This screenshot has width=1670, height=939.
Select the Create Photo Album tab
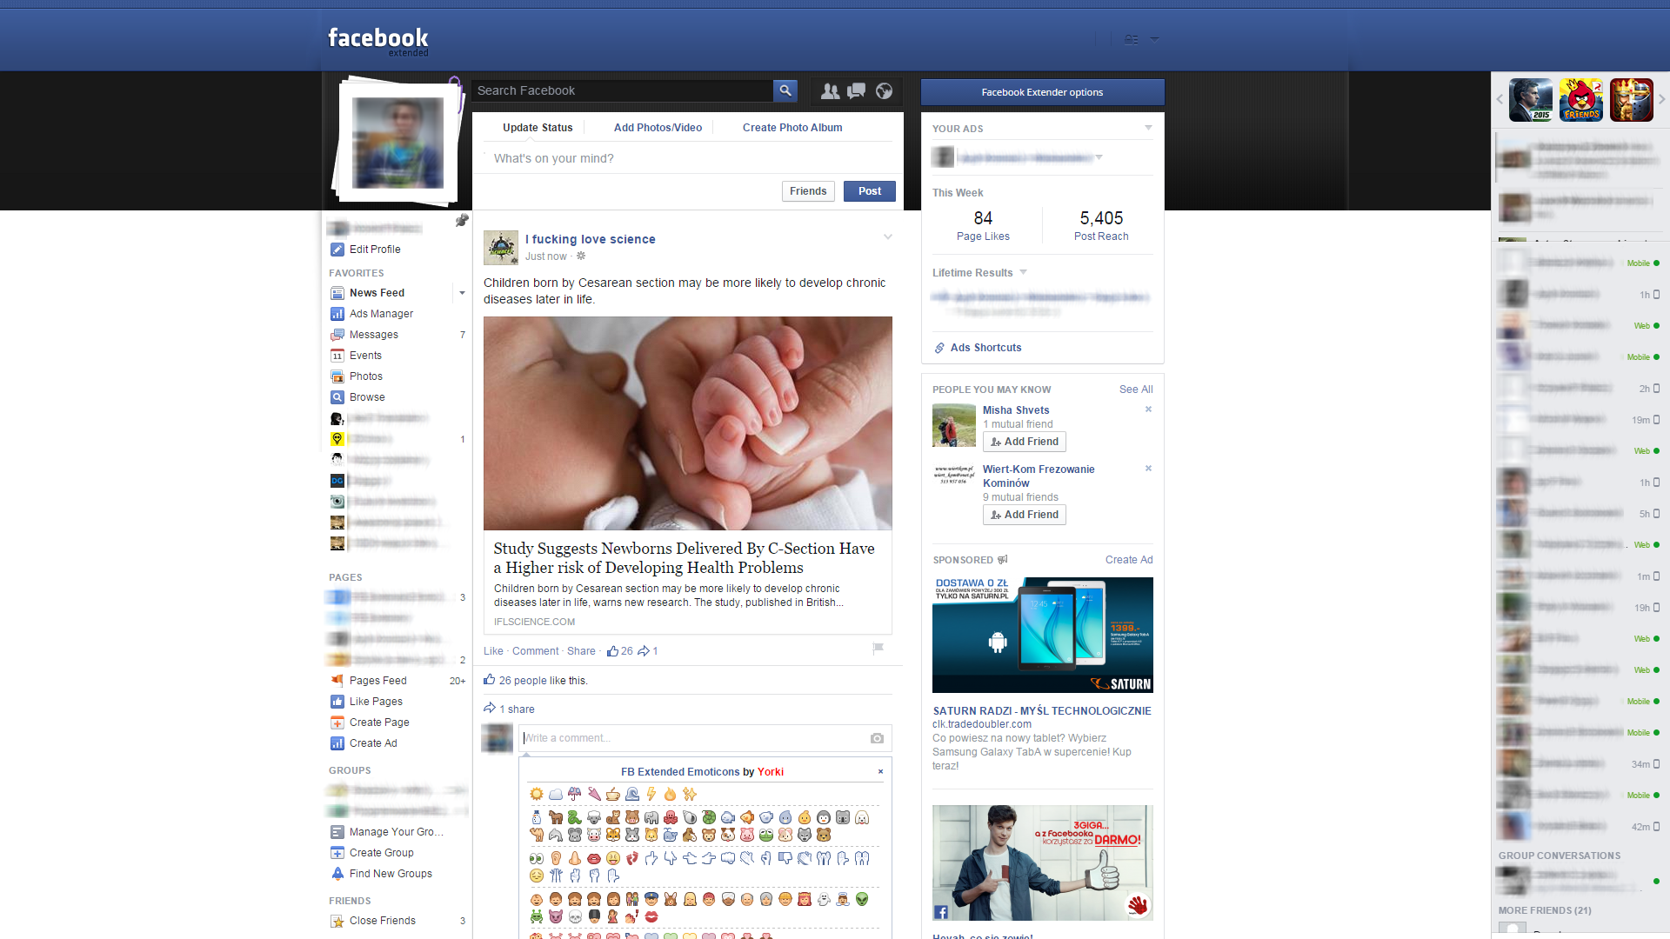coord(792,128)
